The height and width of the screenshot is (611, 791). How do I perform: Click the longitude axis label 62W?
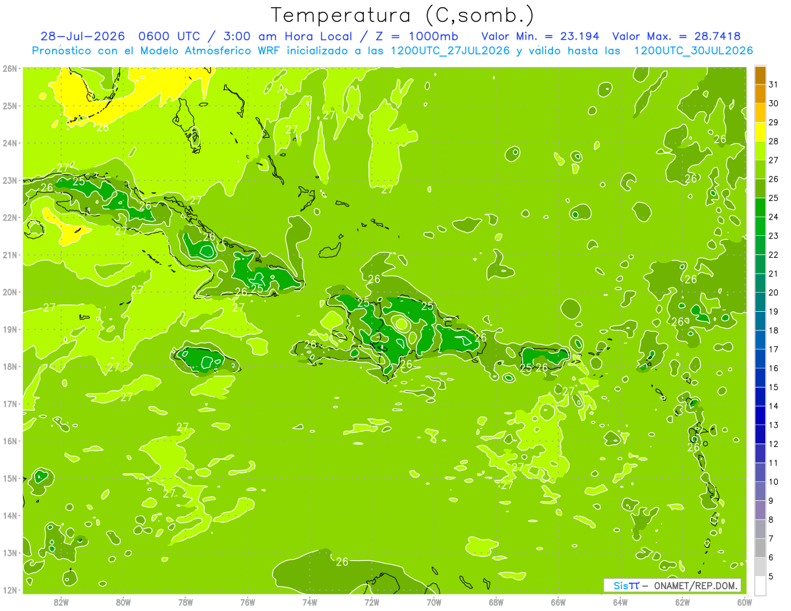point(682,602)
